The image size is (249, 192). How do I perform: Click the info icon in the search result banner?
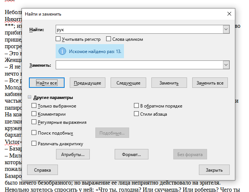click(63, 51)
